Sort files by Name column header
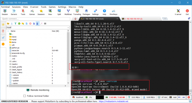The height and width of the screenshot is (103, 192). coord(13,31)
